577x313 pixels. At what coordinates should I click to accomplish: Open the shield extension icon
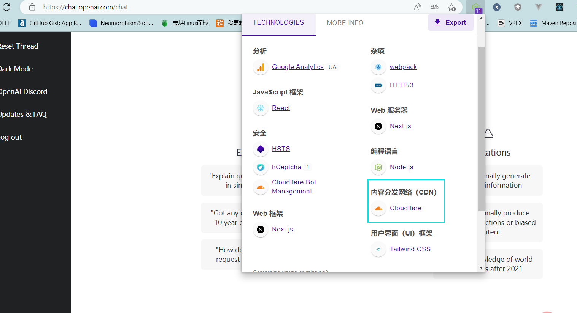click(518, 7)
